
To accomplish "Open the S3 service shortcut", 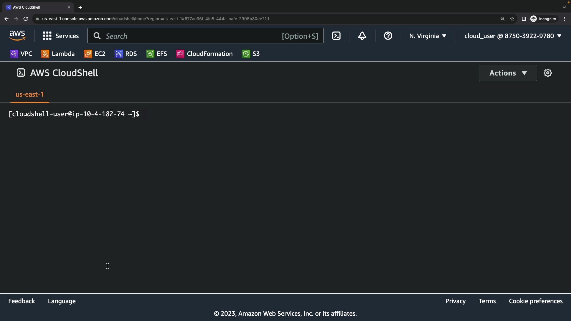I will (x=251, y=54).
